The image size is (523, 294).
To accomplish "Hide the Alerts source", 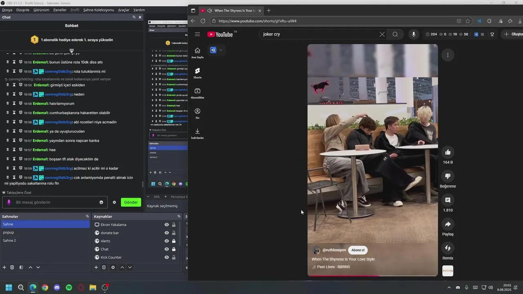I will (167, 241).
